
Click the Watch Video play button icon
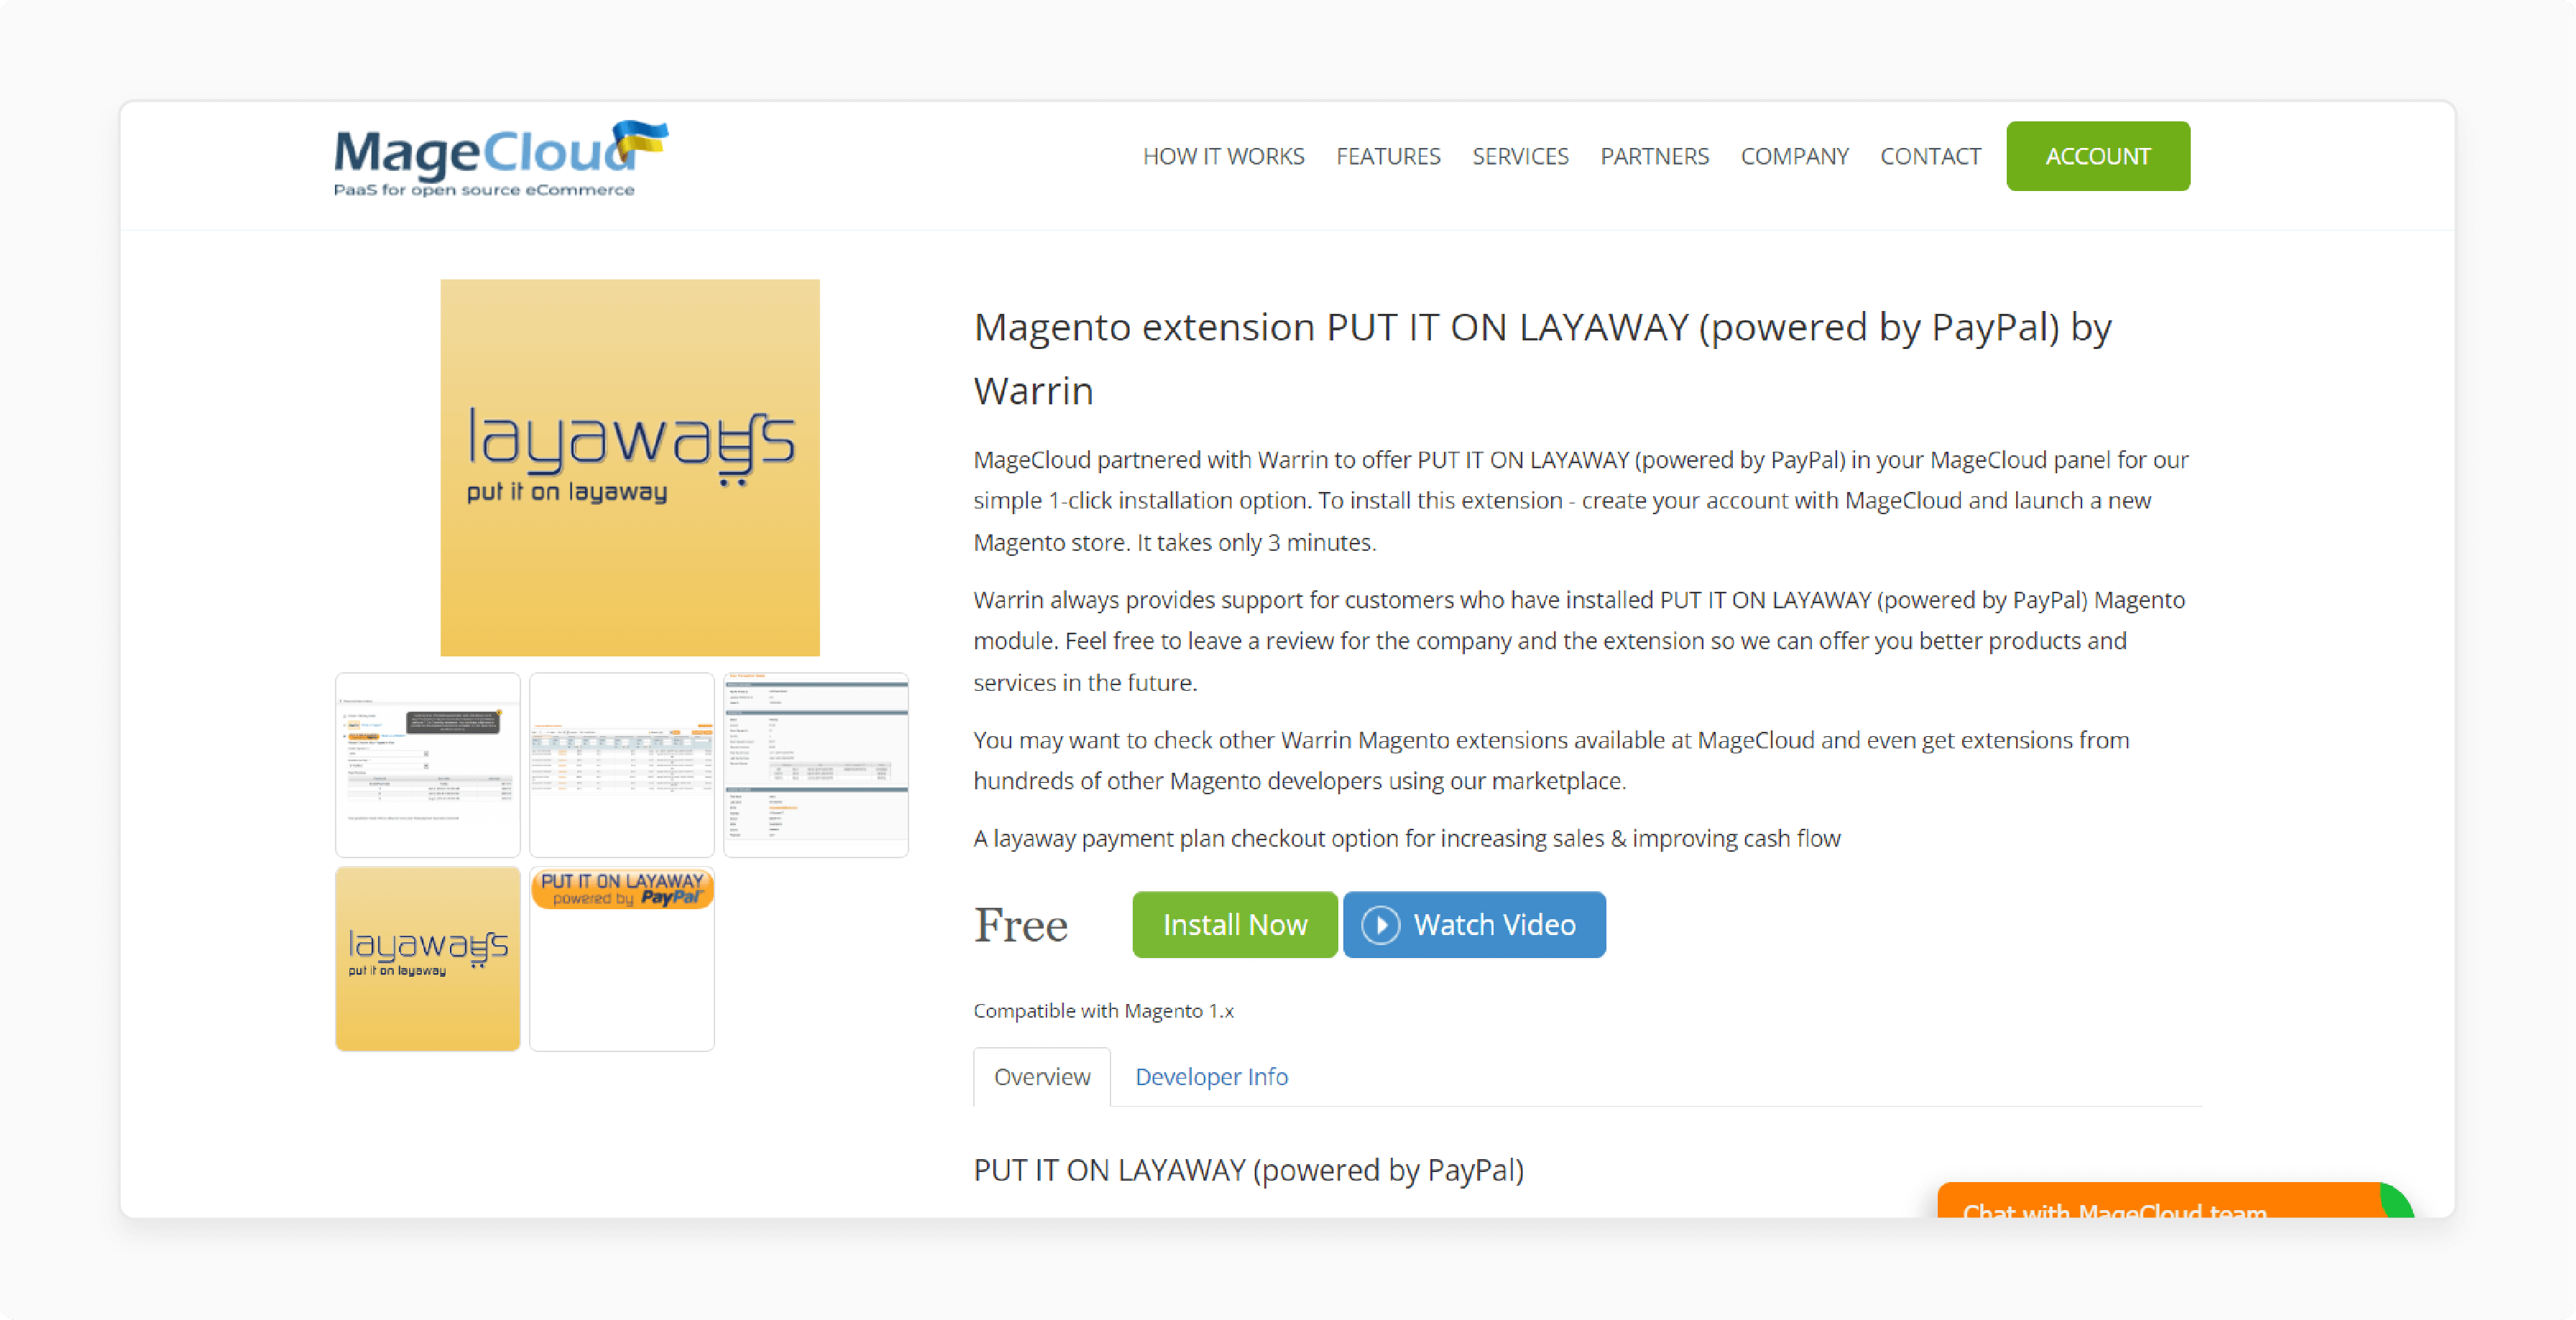point(1380,924)
